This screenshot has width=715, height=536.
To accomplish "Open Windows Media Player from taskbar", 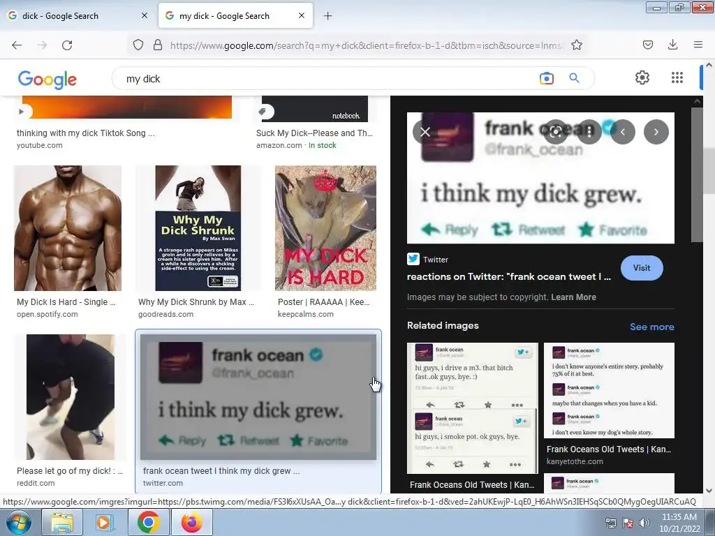I will click(x=103, y=522).
